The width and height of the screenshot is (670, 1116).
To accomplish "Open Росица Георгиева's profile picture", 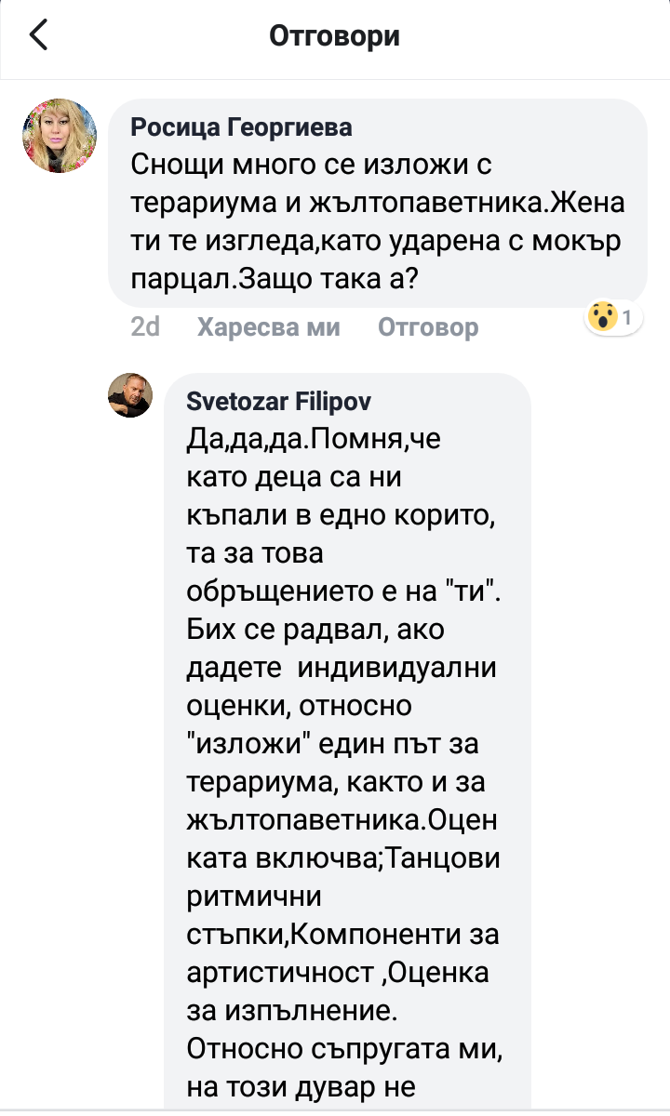I will (60, 136).
